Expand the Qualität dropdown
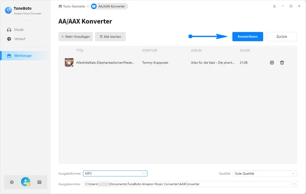Viewport: 306px width, 194px height. tap(265, 173)
